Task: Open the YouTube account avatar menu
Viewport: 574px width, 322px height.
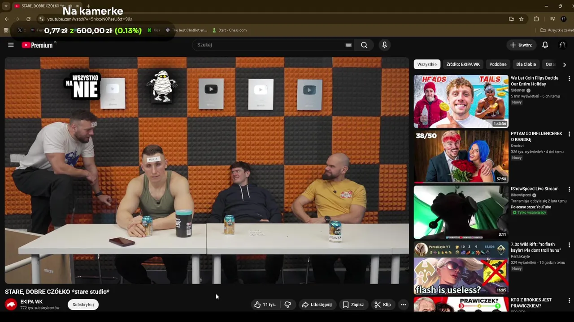Action: click(x=562, y=45)
